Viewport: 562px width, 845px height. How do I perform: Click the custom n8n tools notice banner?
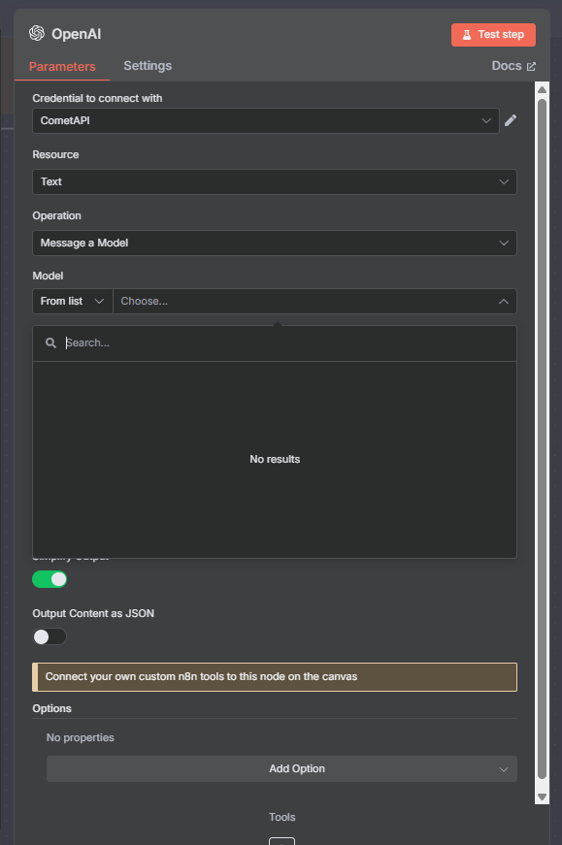pyautogui.click(x=275, y=677)
